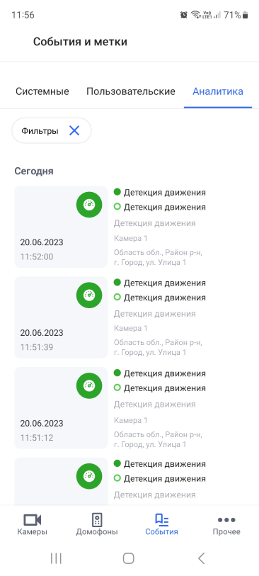Switch to the Системные tab
The width and height of the screenshot is (259, 576).
pyautogui.click(x=42, y=91)
